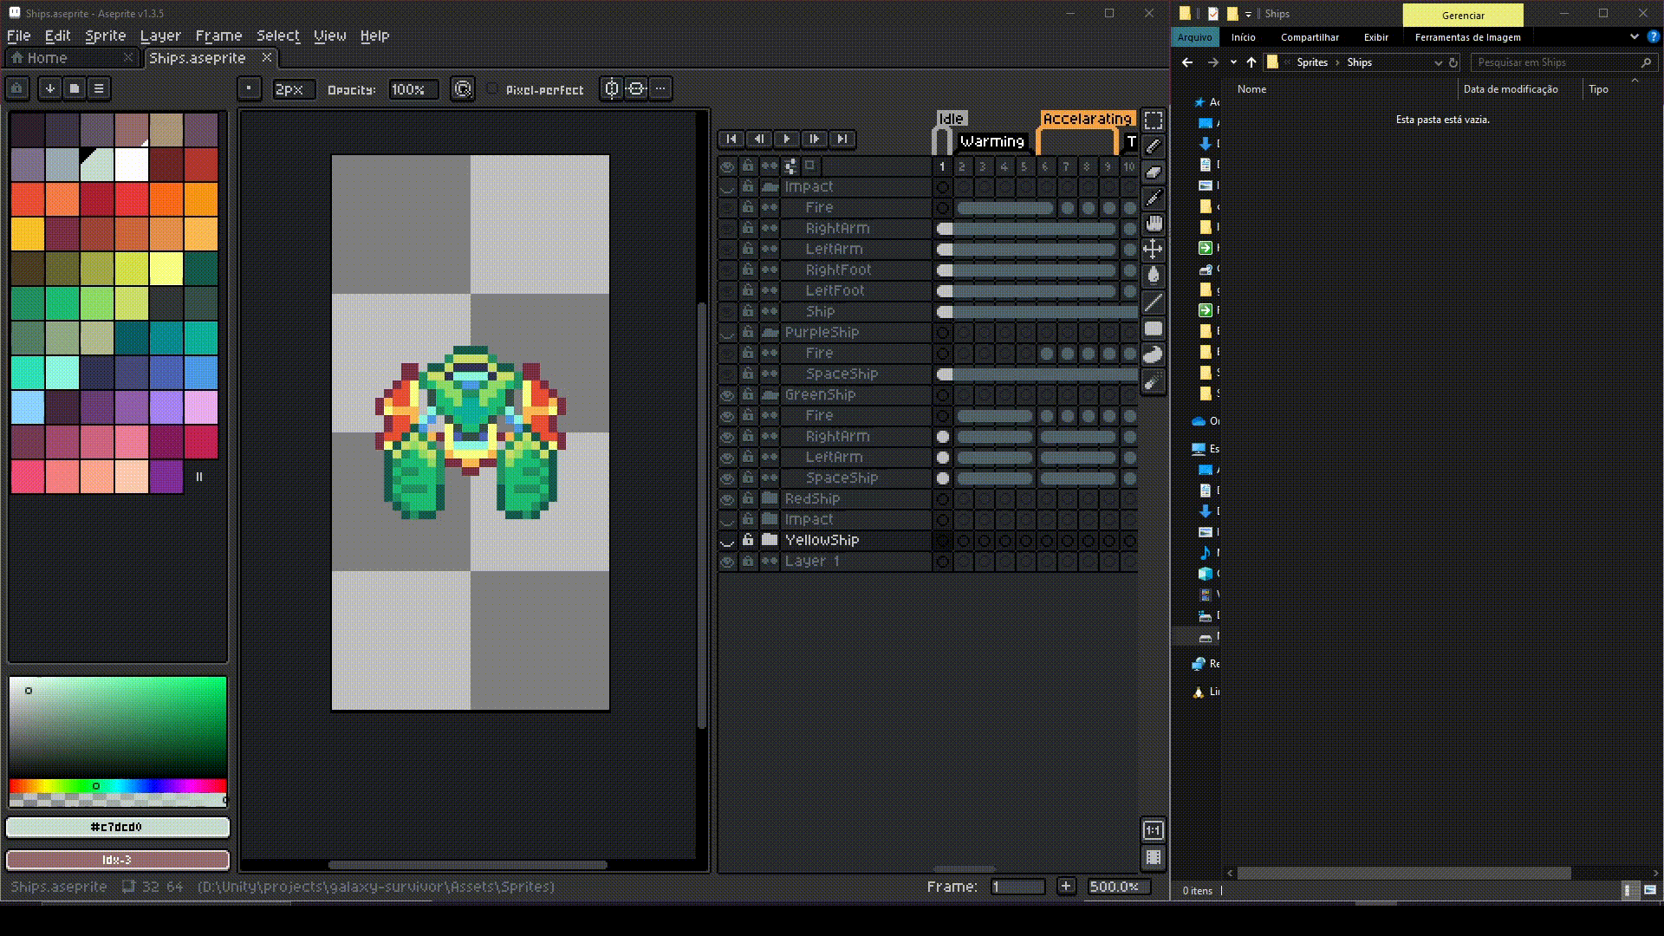Go to the last frame
1664x936 pixels.
(x=842, y=139)
